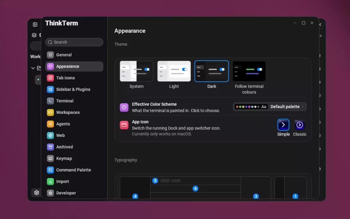Click the Archived box icon
Image resolution: width=350 pixels, height=219 pixels.
point(50,147)
